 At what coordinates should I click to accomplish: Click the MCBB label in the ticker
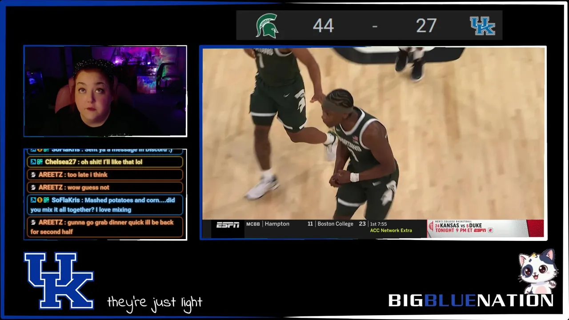coord(253,224)
